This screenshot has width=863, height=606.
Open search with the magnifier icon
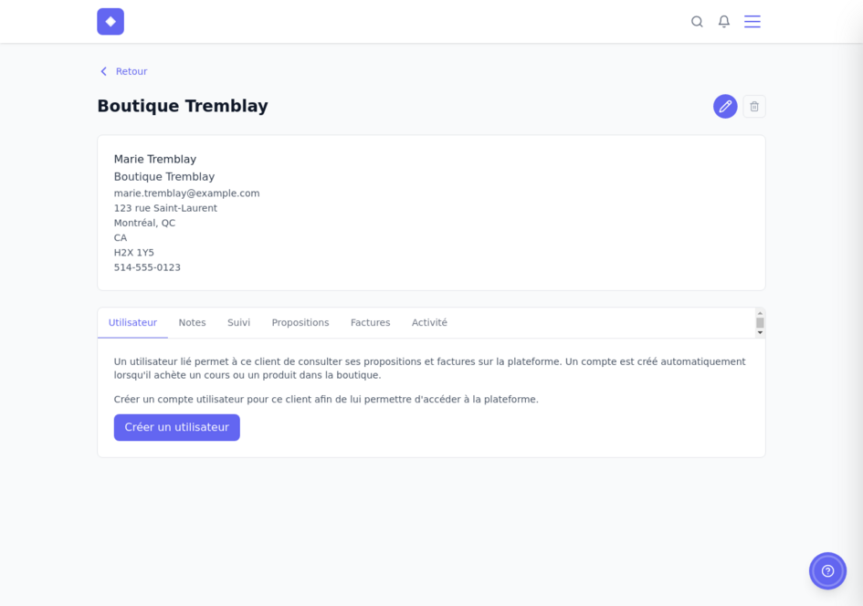[697, 21]
